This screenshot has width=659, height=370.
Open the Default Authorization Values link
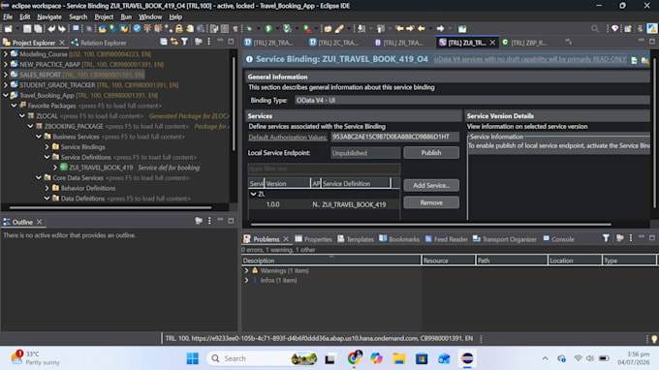288,137
